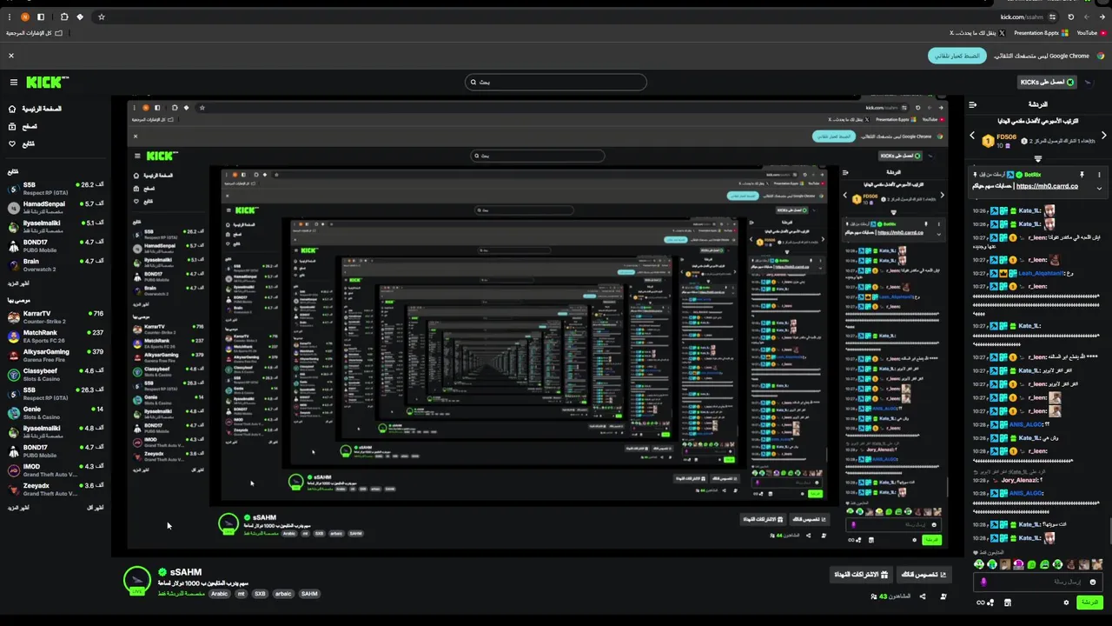Open the Kick logo homepage
1112x626 pixels.
click(x=47, y=82)
